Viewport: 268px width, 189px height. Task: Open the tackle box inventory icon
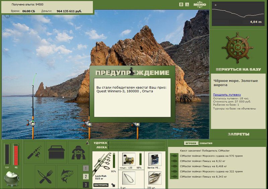tap(56, 152)
